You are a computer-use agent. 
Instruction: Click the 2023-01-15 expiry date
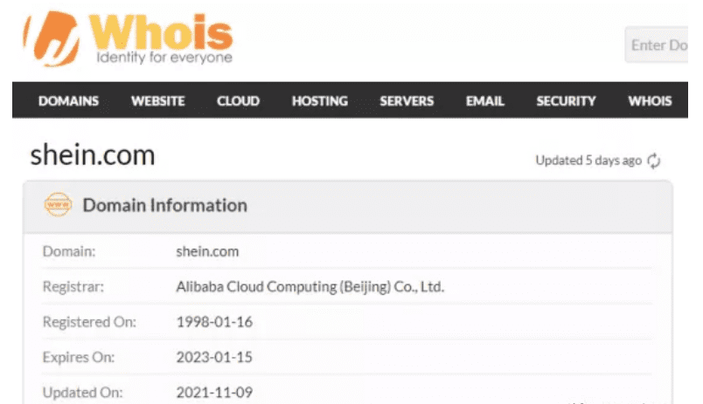[x=214, y=357]
